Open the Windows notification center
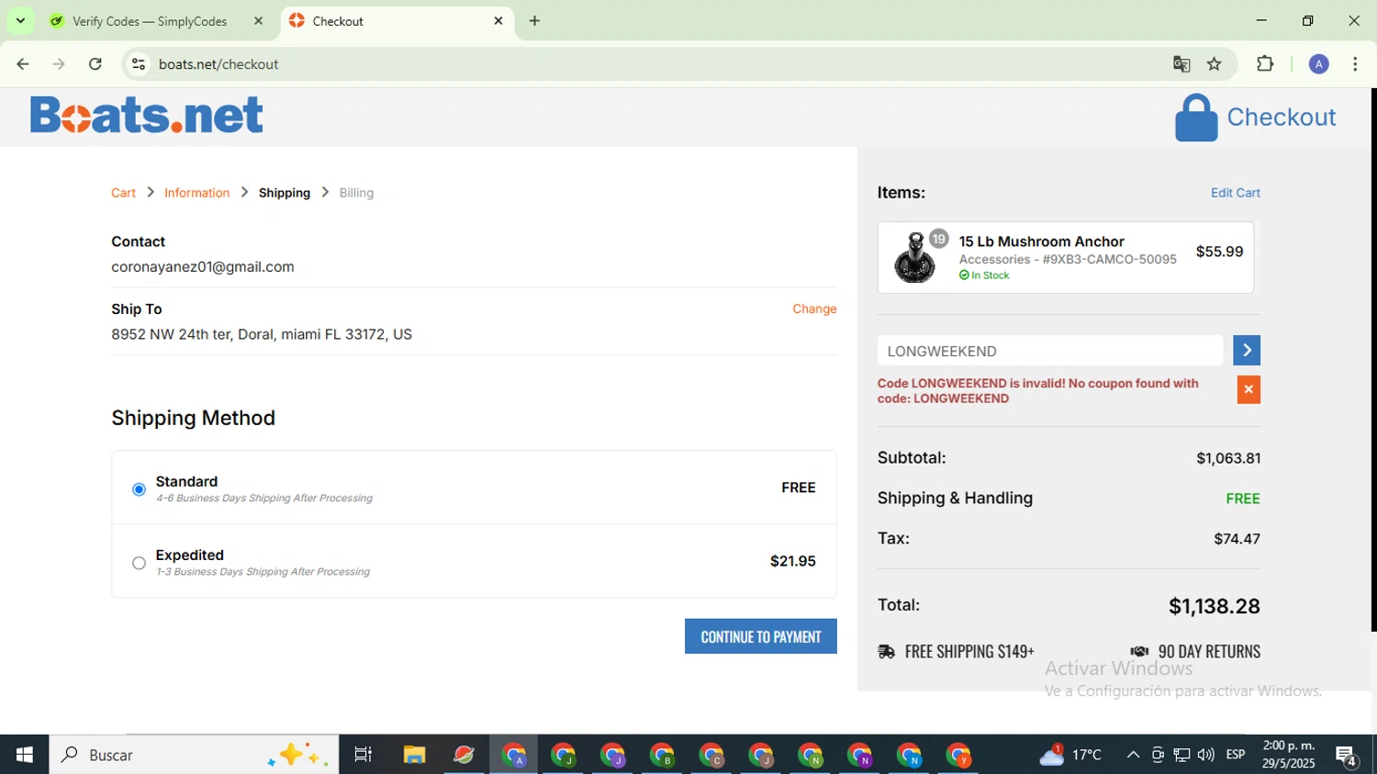This screenshot has width=1377, height=774. click(1347, 756)
